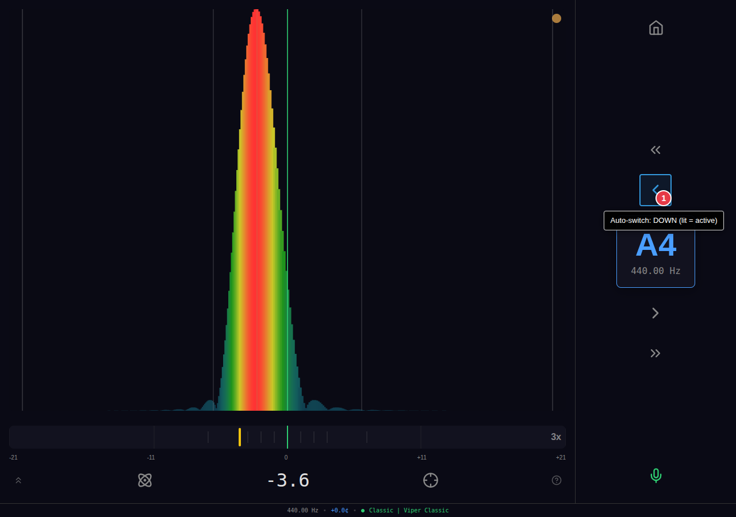Click the 3x zoom label on strobe bar
Screen dimensions: 736x517
pyautogui.click(x=555, y=437)
